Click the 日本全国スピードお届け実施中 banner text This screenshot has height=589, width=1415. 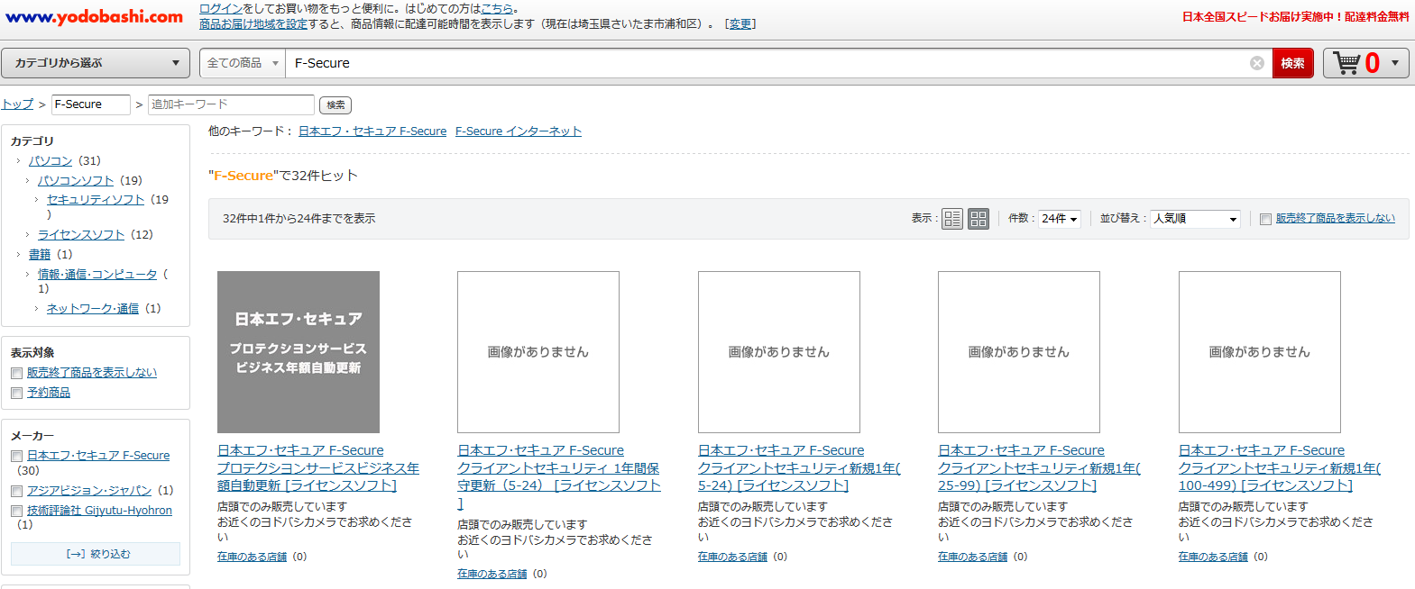click(x=1296, y=17)
